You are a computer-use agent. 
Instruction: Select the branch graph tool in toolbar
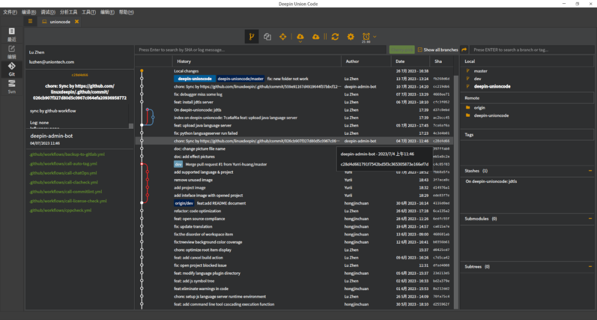(x=252, y=36)
